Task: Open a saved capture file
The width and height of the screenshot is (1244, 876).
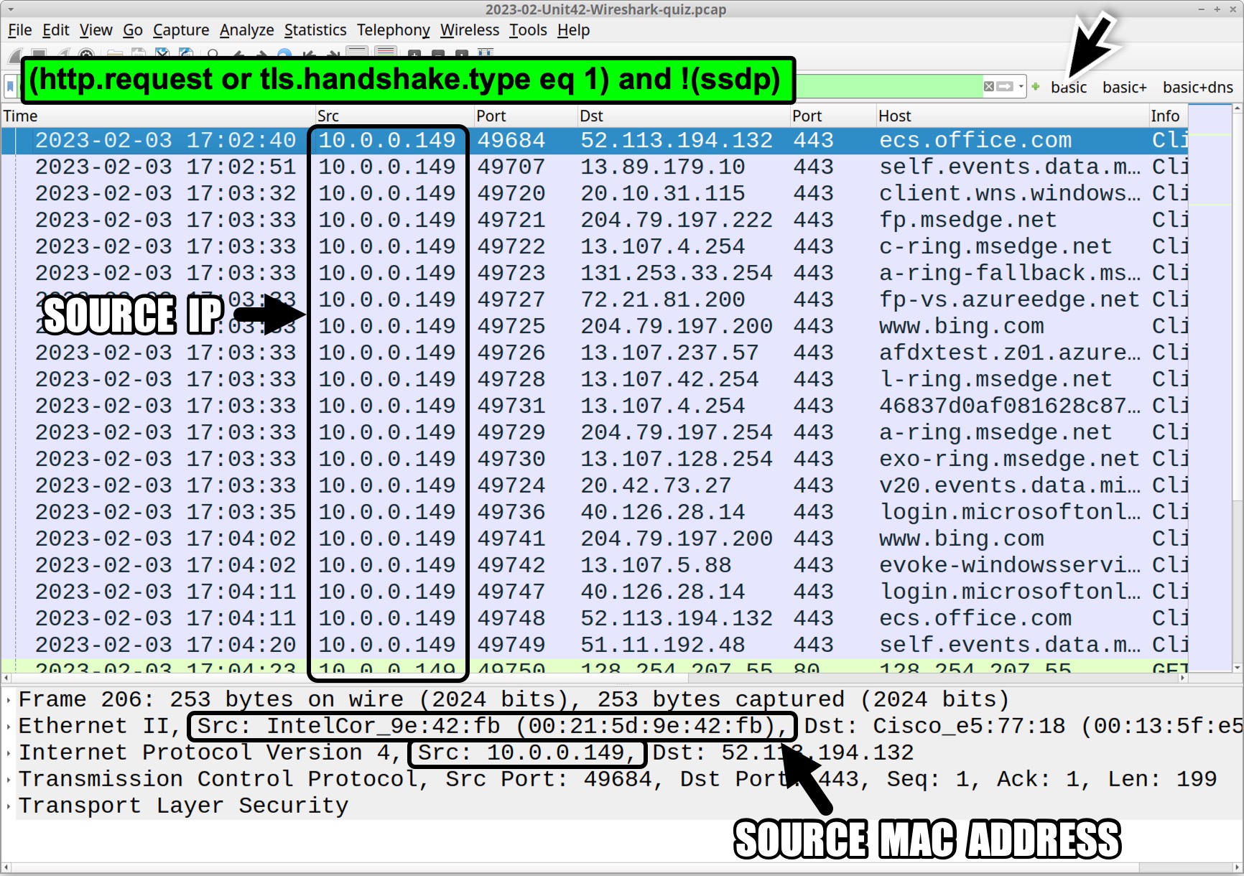Action: point(115,55)
